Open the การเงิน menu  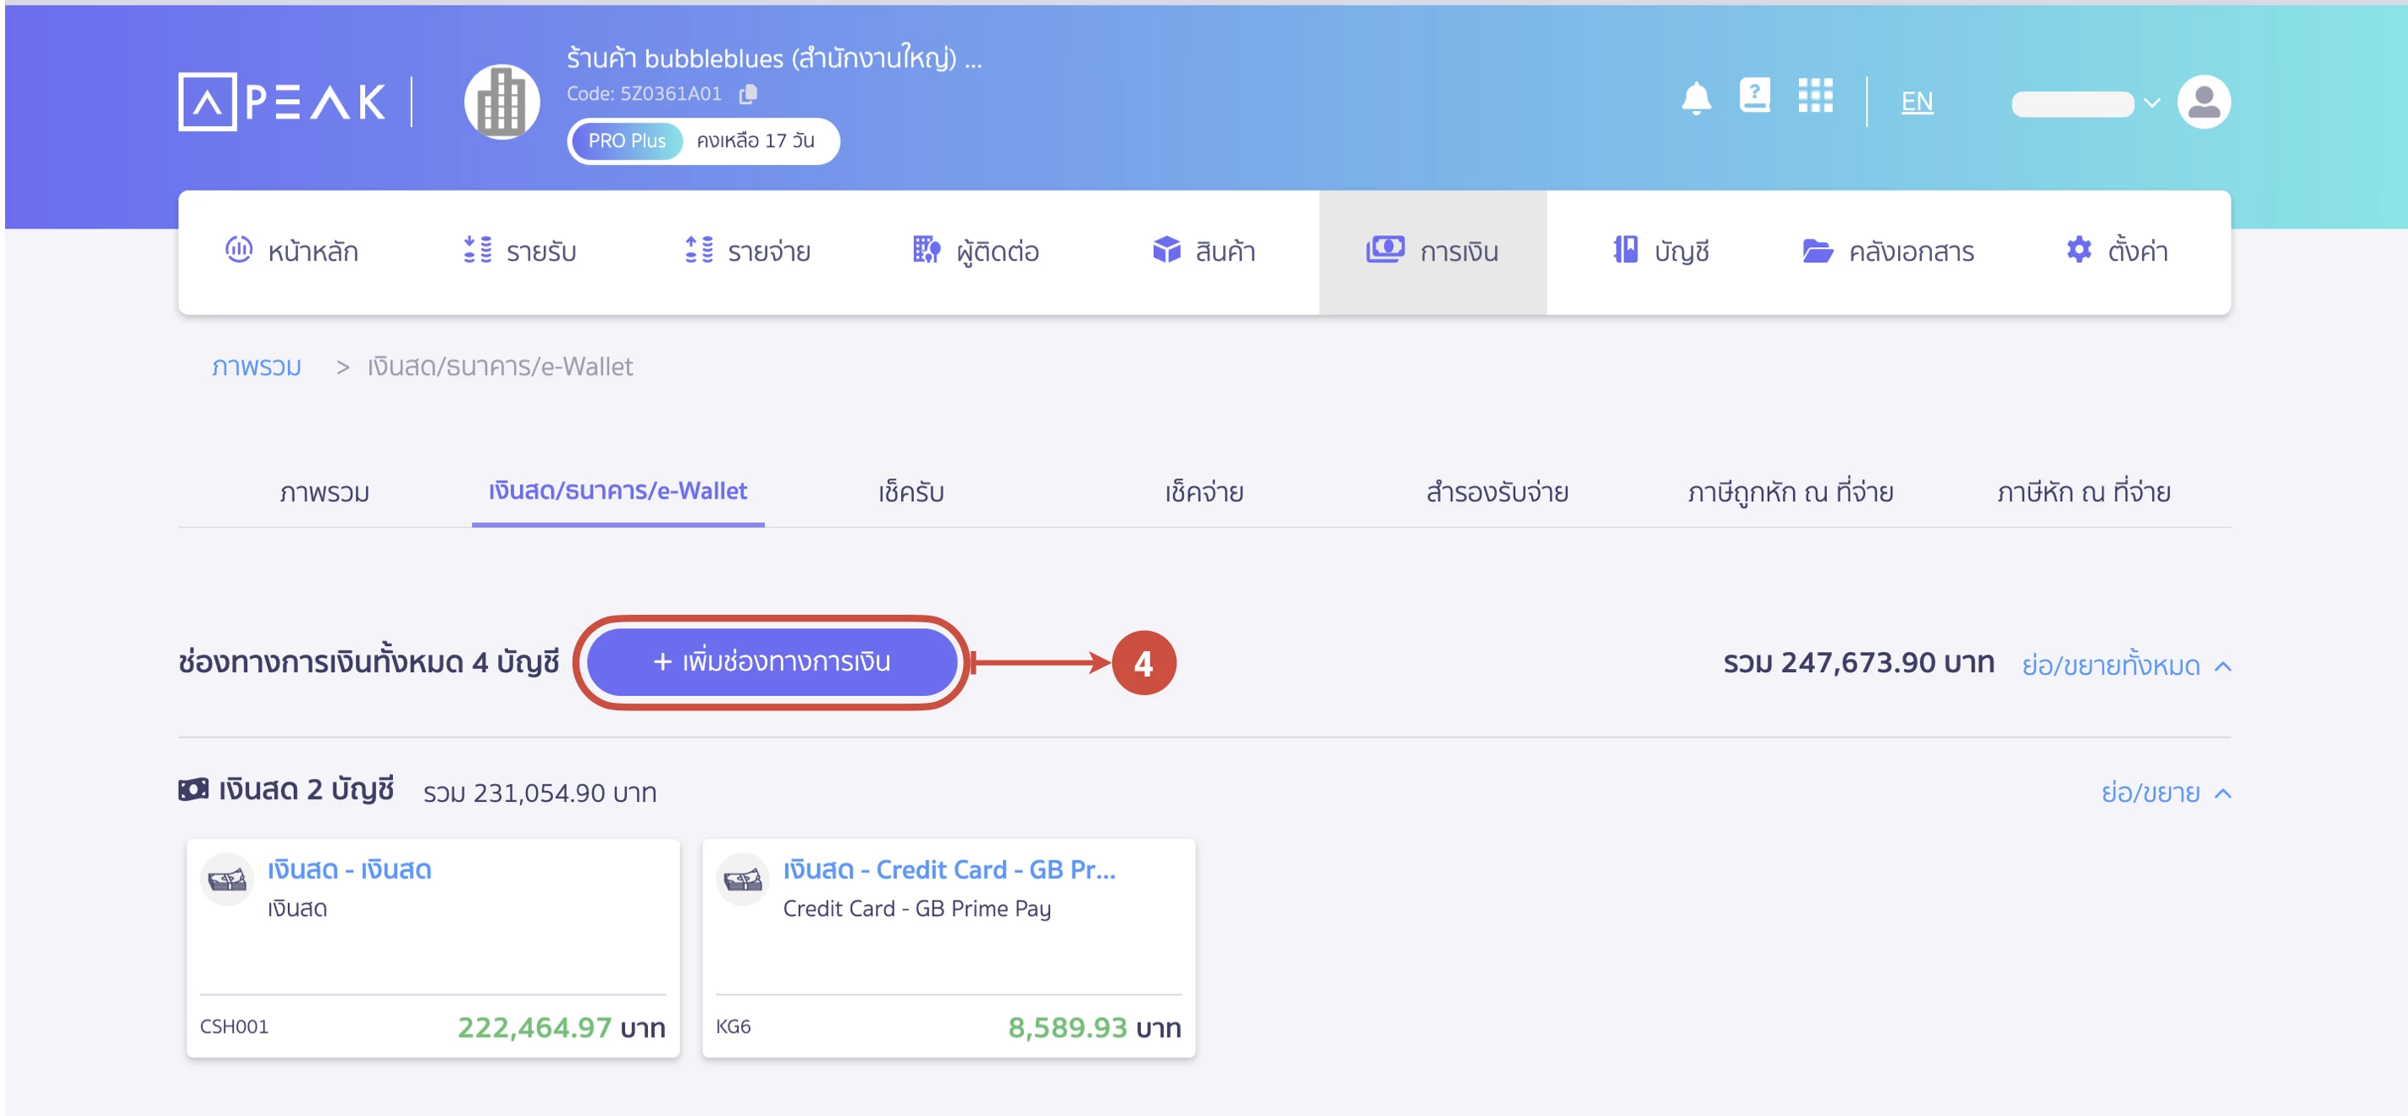[1432, 251]
